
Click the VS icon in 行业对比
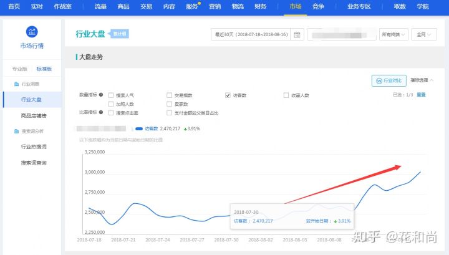378,80
